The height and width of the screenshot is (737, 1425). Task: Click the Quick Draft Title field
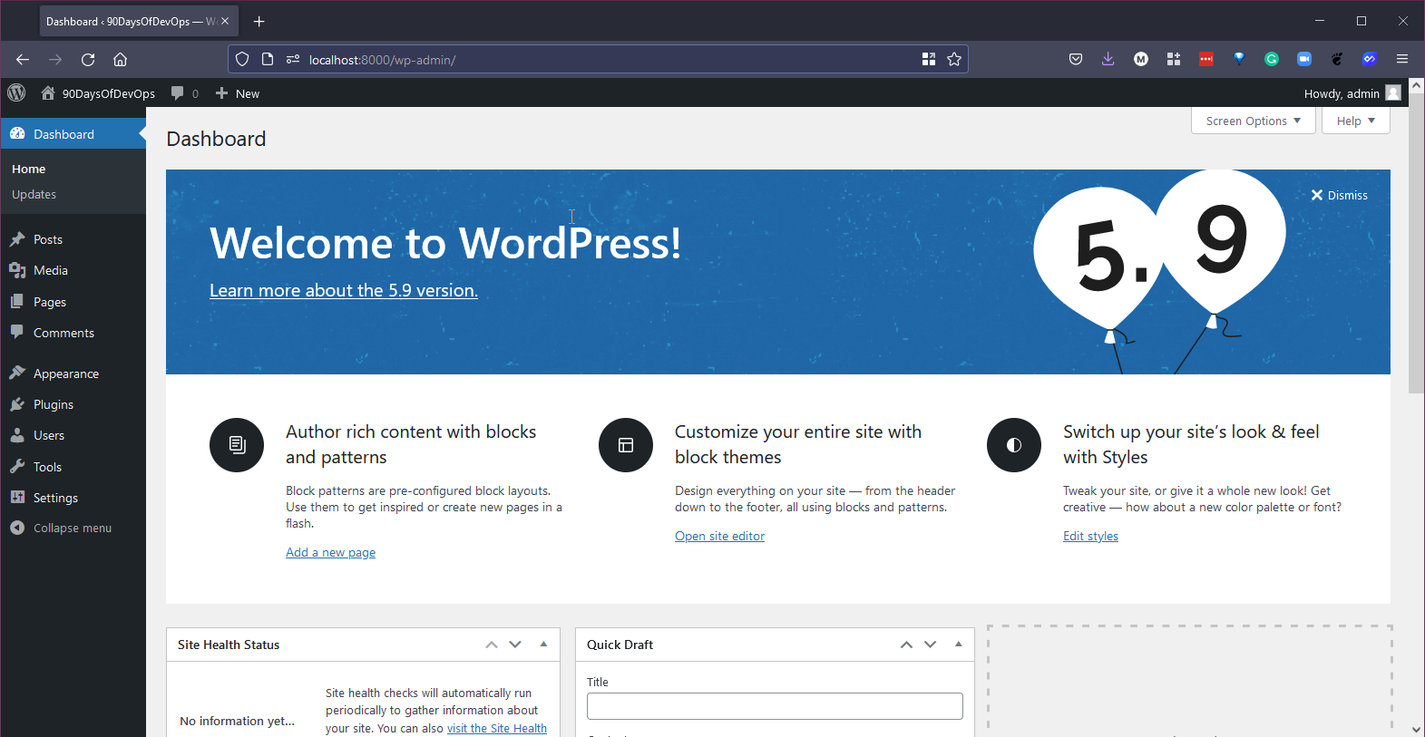pyautogui.click(x=775, y=706)
